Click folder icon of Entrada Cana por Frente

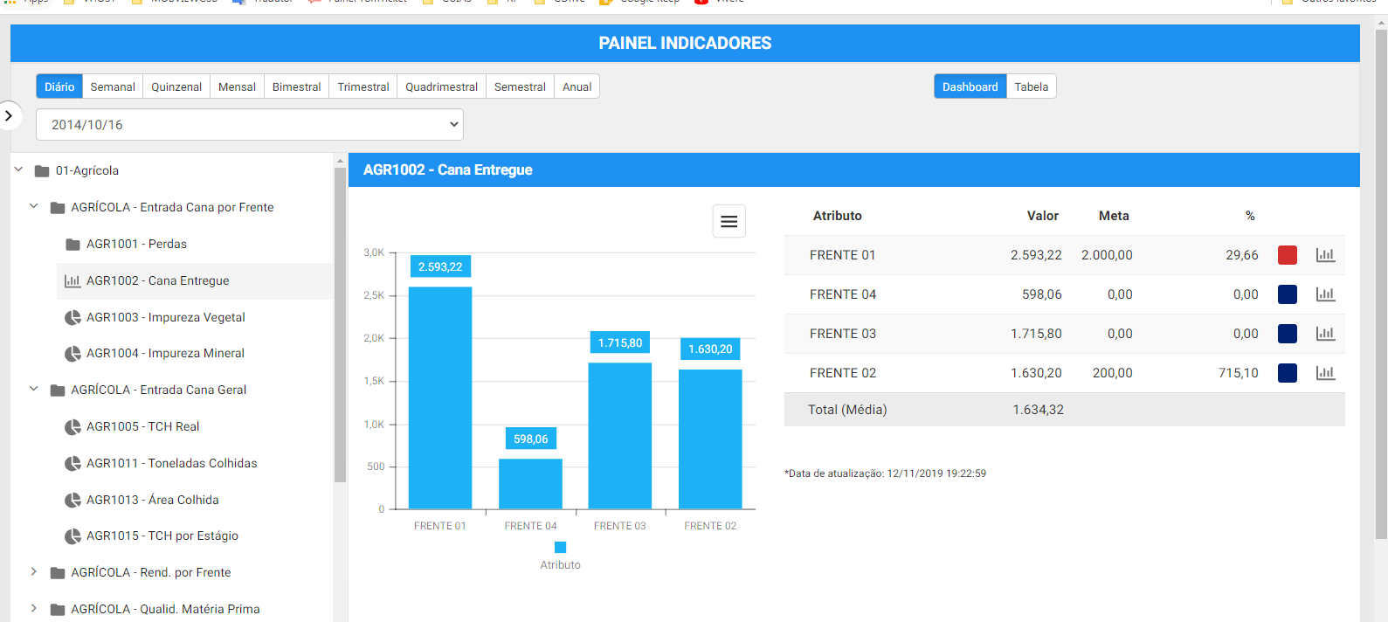point(58,208)
